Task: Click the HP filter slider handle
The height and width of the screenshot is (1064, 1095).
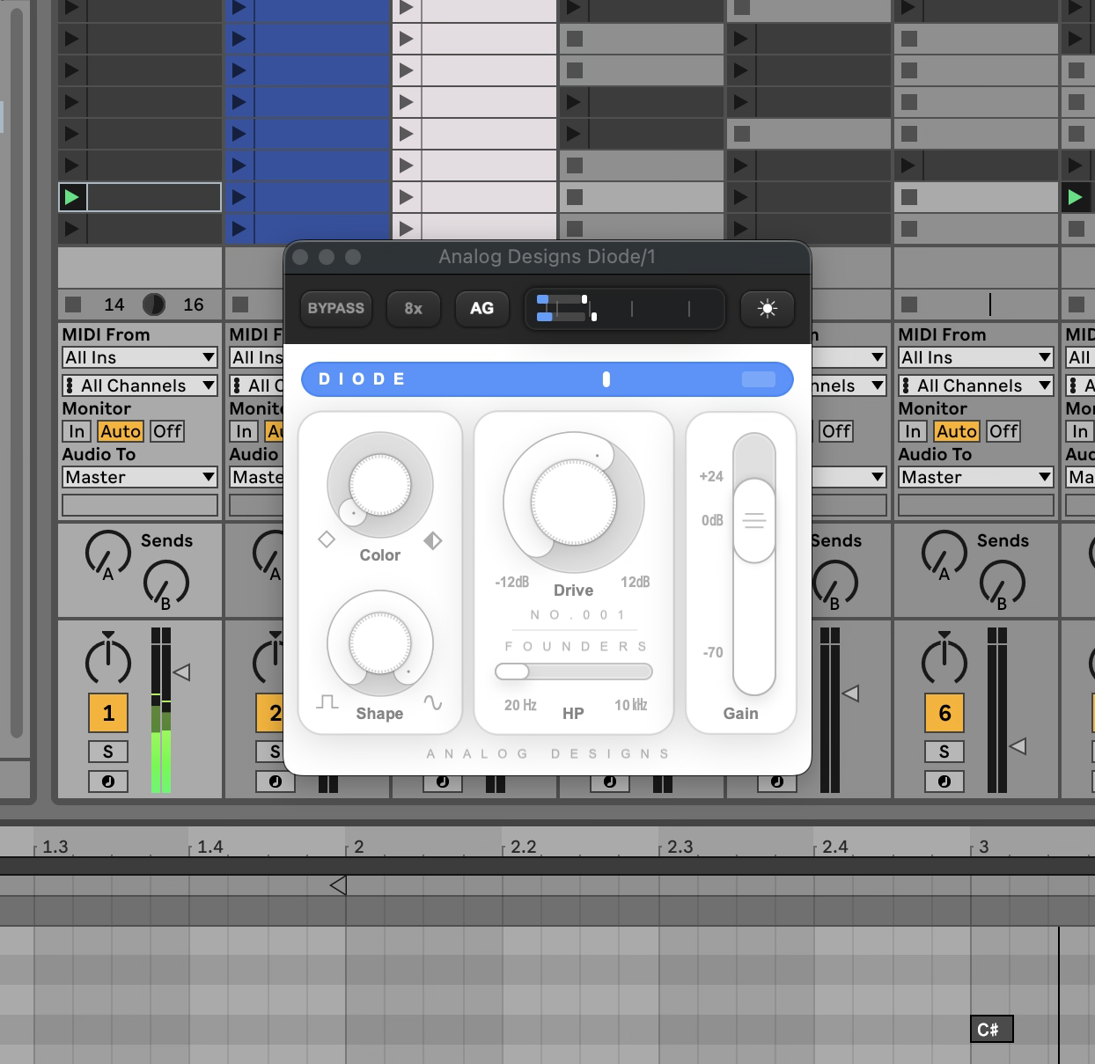Action: click(x=512, y=671)
